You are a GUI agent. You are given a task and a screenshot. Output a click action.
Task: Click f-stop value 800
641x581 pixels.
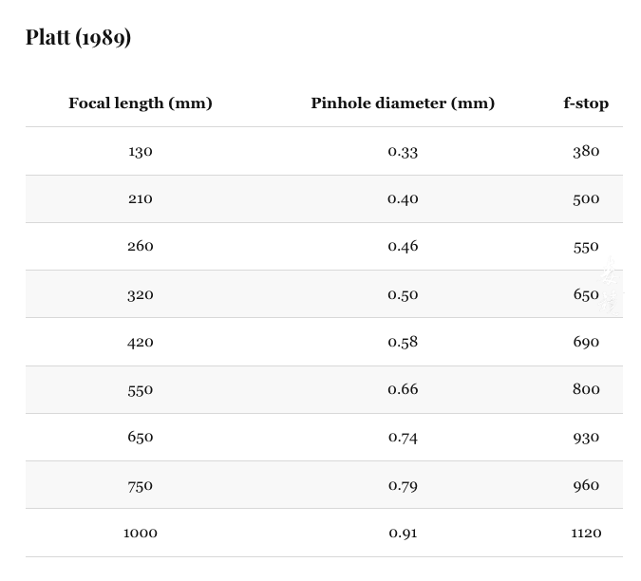[586, 389]
